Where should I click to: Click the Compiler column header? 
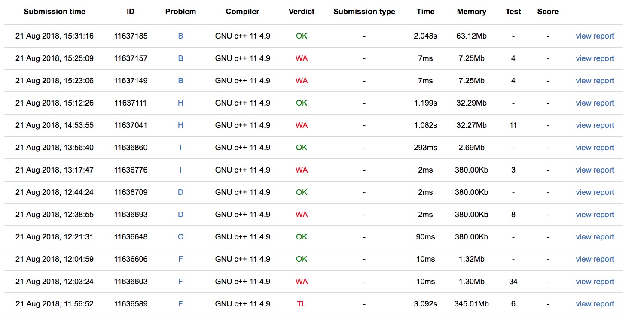(x=242, y=12)
